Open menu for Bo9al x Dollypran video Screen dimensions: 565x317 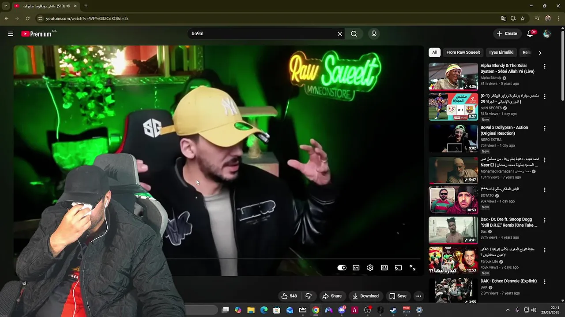(x=545, y=129)
